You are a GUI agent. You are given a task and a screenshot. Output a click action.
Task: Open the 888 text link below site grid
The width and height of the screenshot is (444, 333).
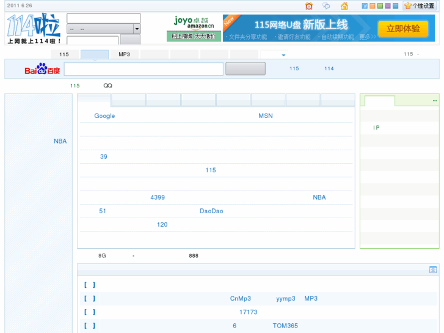tap(194, 255)
